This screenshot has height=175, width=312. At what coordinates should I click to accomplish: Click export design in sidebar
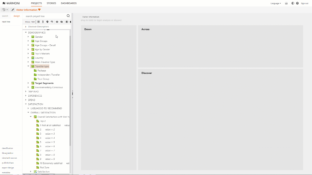point(8,168)
